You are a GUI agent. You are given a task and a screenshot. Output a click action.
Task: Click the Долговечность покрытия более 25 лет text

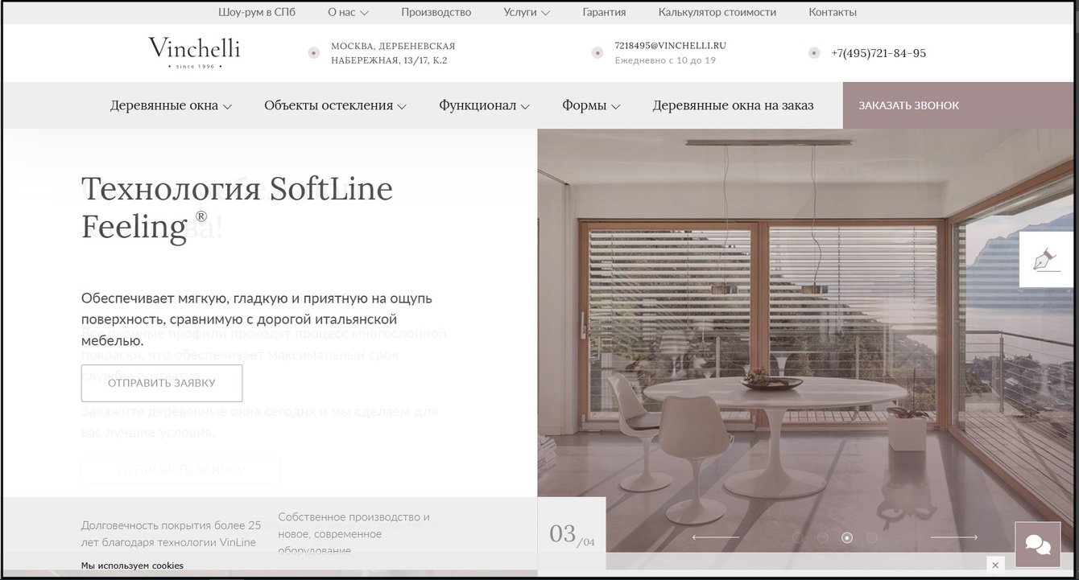coord(172,534)
